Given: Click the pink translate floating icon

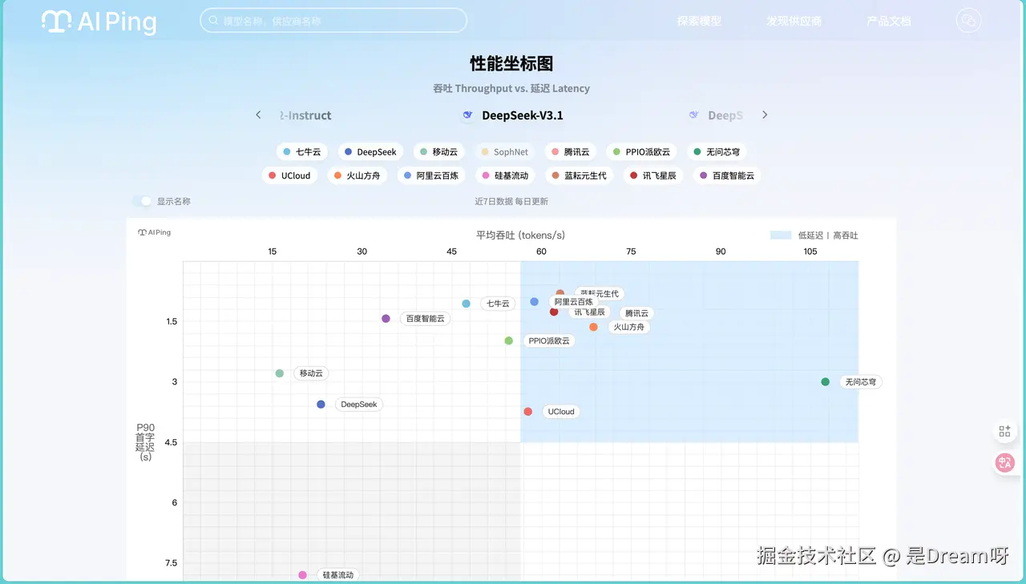Looking at the screenshot, I should [x=1004, y=462].
